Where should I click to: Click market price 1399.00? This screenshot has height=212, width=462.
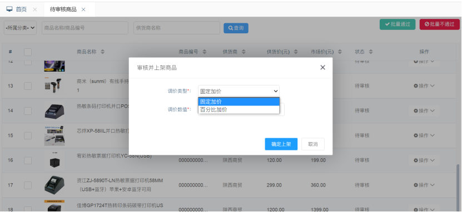tap(319, 210)
